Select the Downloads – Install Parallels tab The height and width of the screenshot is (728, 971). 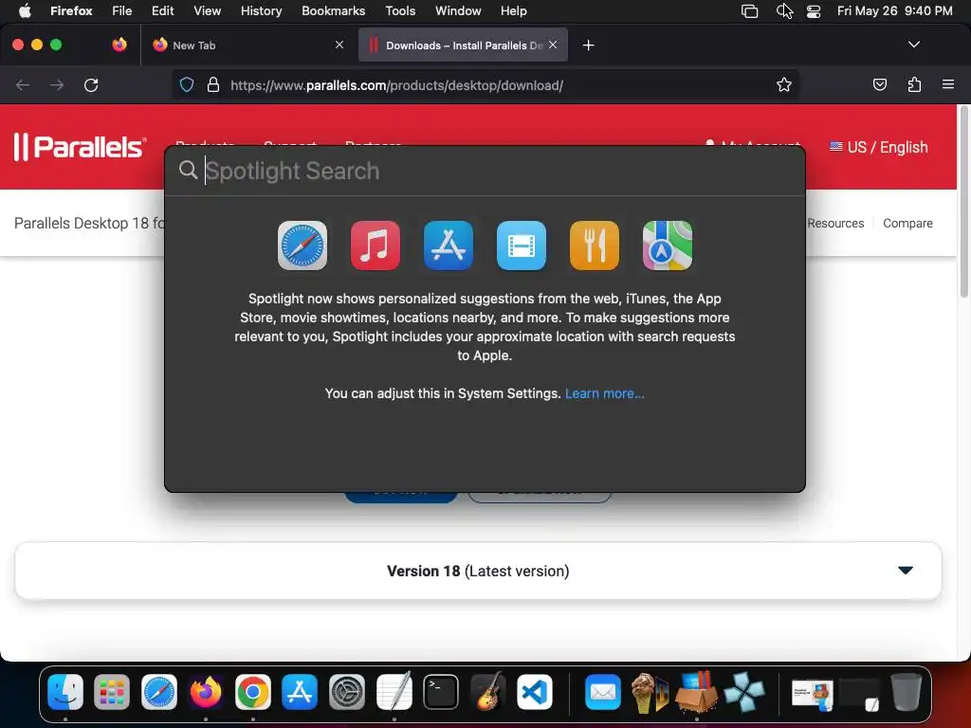tap(455, 45)
